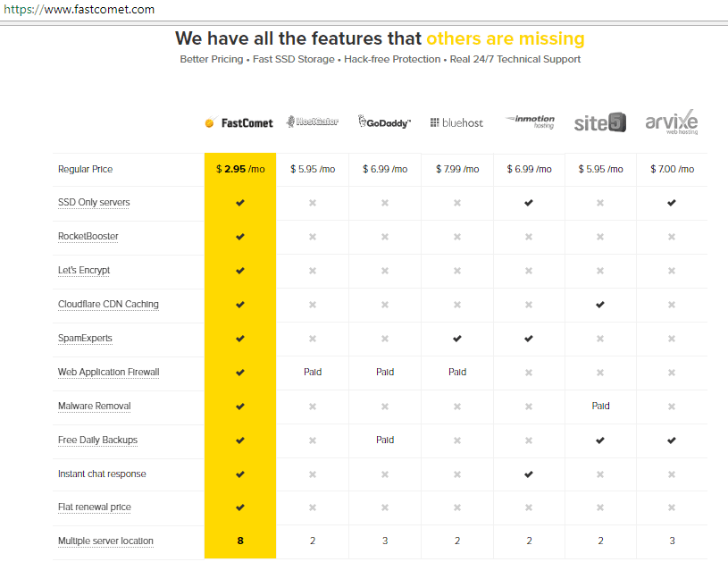Click HostGator's SSD Only servers cross mark
Image resolution: width=728 pixels, height=562 pixels.
click(x=313, y=203)
